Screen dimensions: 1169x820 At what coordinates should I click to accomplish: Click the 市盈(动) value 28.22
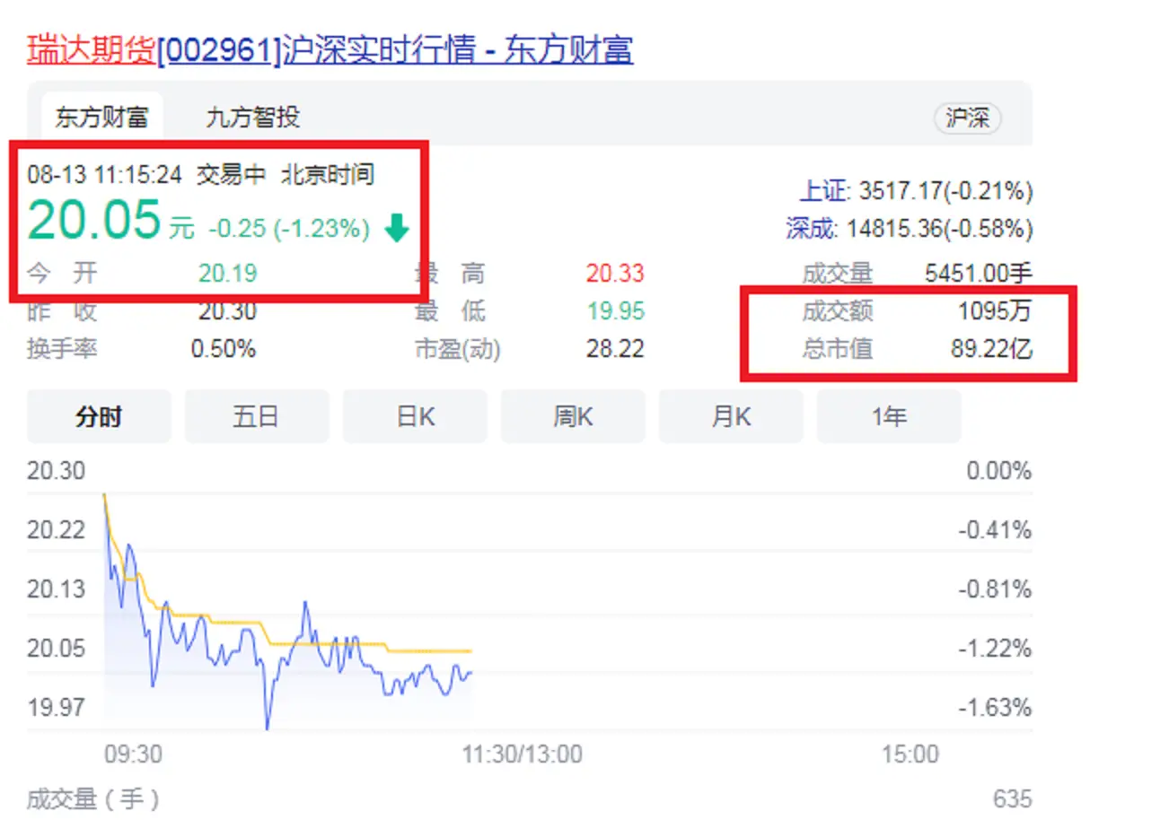click(x=615, y=348)
